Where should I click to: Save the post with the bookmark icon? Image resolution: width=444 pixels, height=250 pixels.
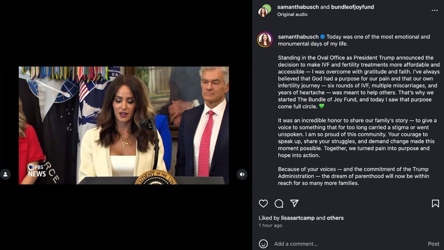click(x=435, y=203)
